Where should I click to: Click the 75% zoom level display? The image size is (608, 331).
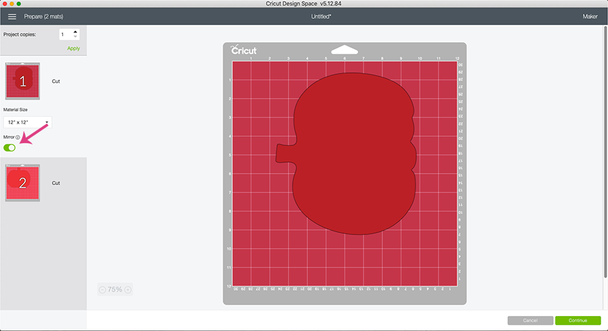(115, 290)
